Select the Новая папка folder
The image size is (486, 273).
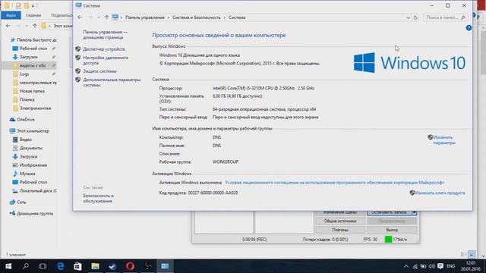click(x=32, y=91)
